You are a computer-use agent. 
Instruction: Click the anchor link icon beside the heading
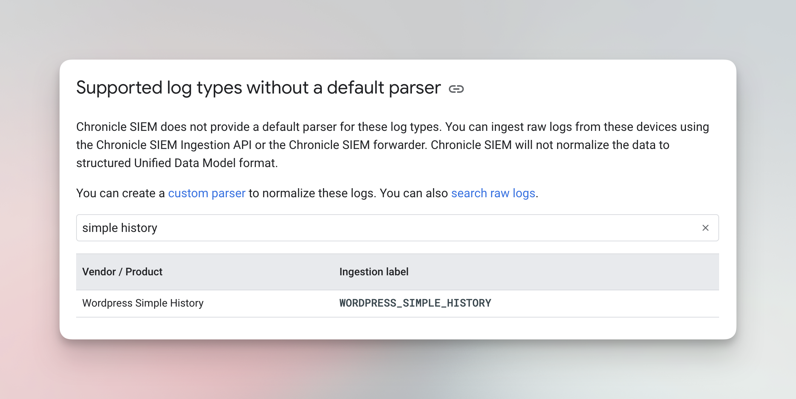(x=457, y=89)
